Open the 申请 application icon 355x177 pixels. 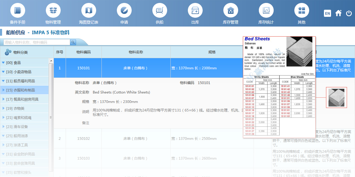tap(124, 10)
